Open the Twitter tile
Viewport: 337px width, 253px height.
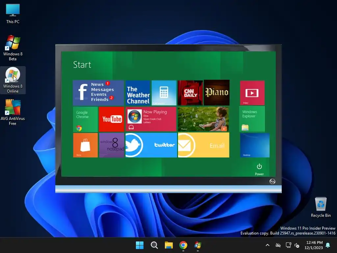click(x=151, y=145)
